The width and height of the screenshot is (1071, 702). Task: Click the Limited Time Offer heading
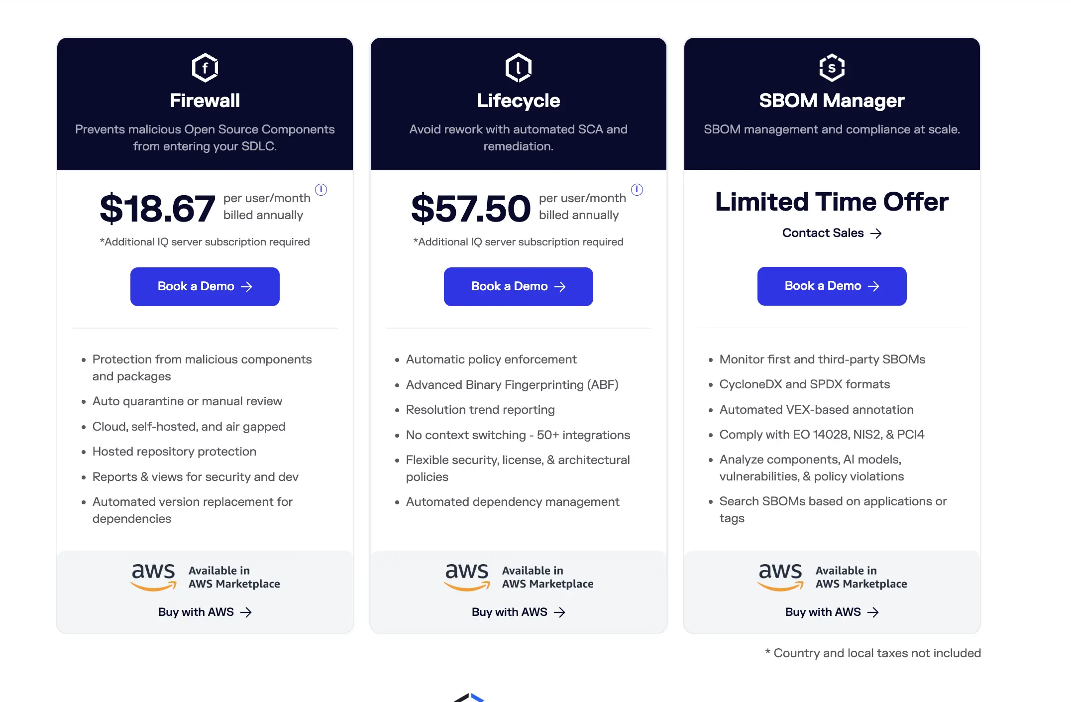click(832, 202)
